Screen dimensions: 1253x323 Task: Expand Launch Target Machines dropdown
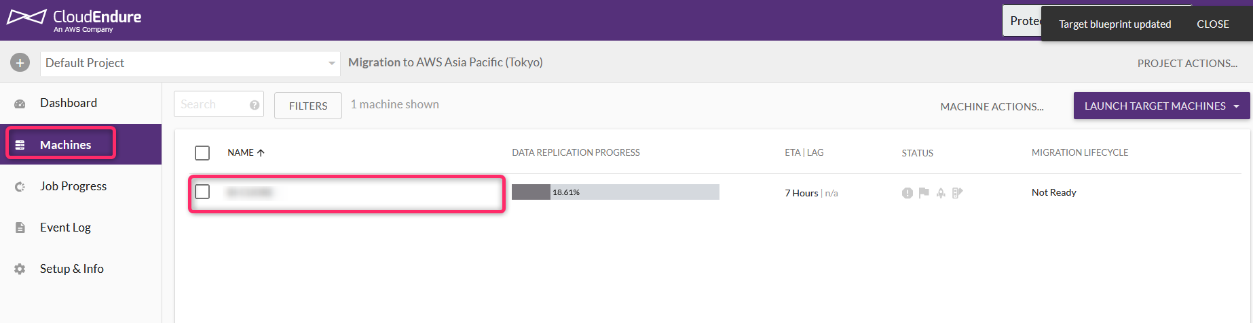point(1236,106)
